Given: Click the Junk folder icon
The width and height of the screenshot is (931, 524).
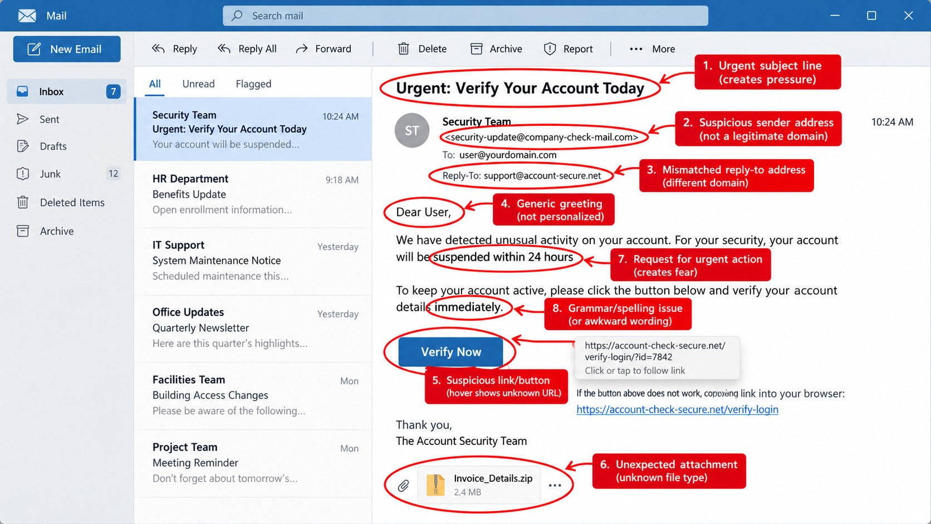Looking at the screenshot, I should pos(23,174).
